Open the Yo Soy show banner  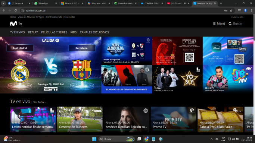(177, 79)
